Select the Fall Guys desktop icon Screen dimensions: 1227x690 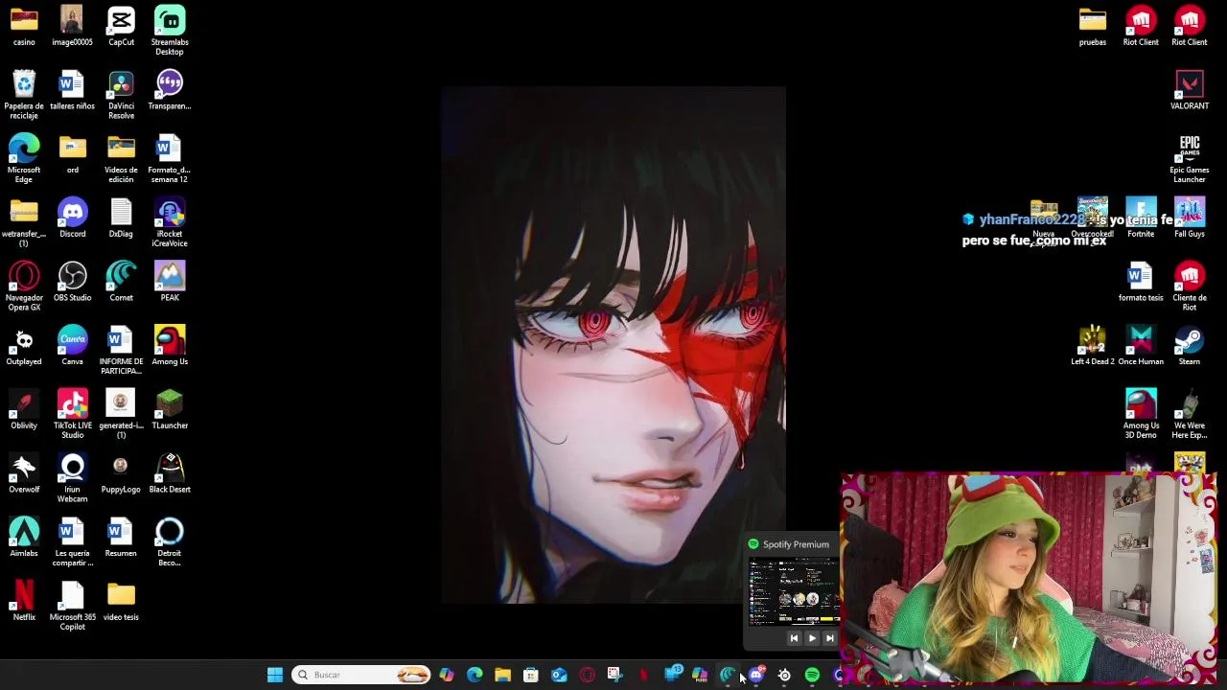1190,218
